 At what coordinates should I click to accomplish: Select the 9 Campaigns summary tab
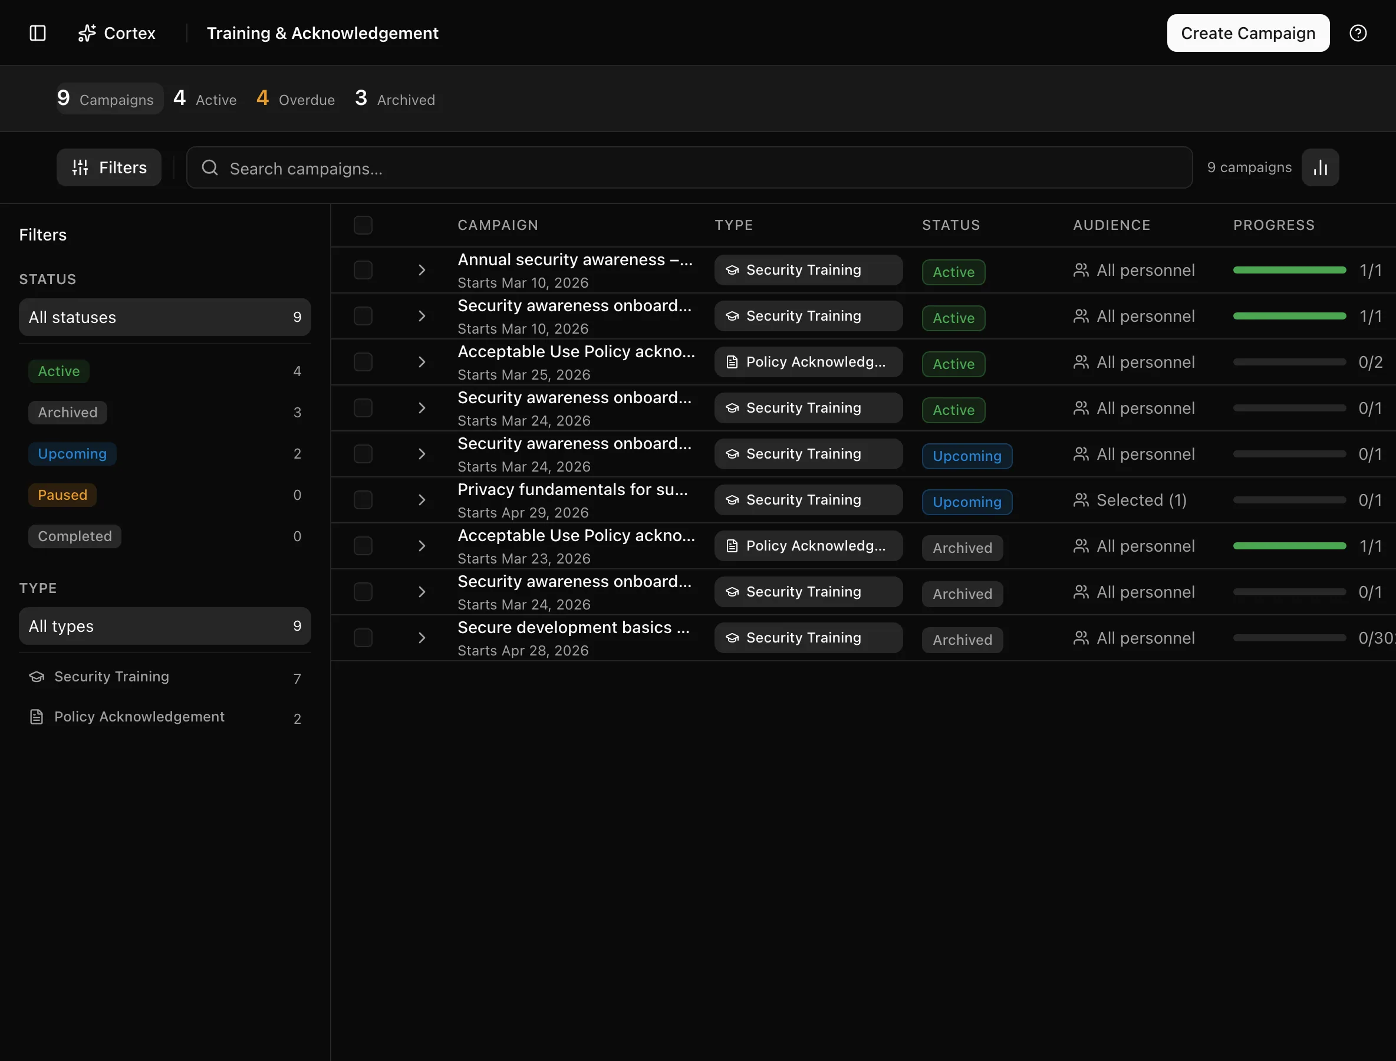click(110, 98)
